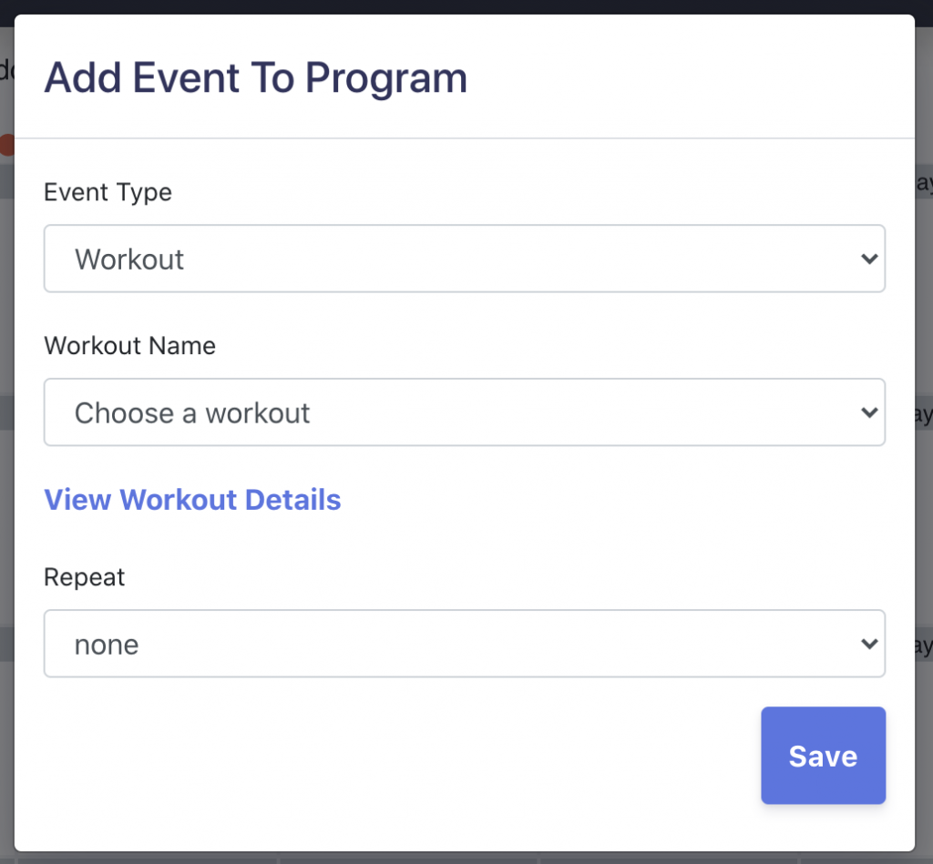Open the Repeat dropdown set to none
933x864 pixels.
pyautogui.click(x=464, y=644)
